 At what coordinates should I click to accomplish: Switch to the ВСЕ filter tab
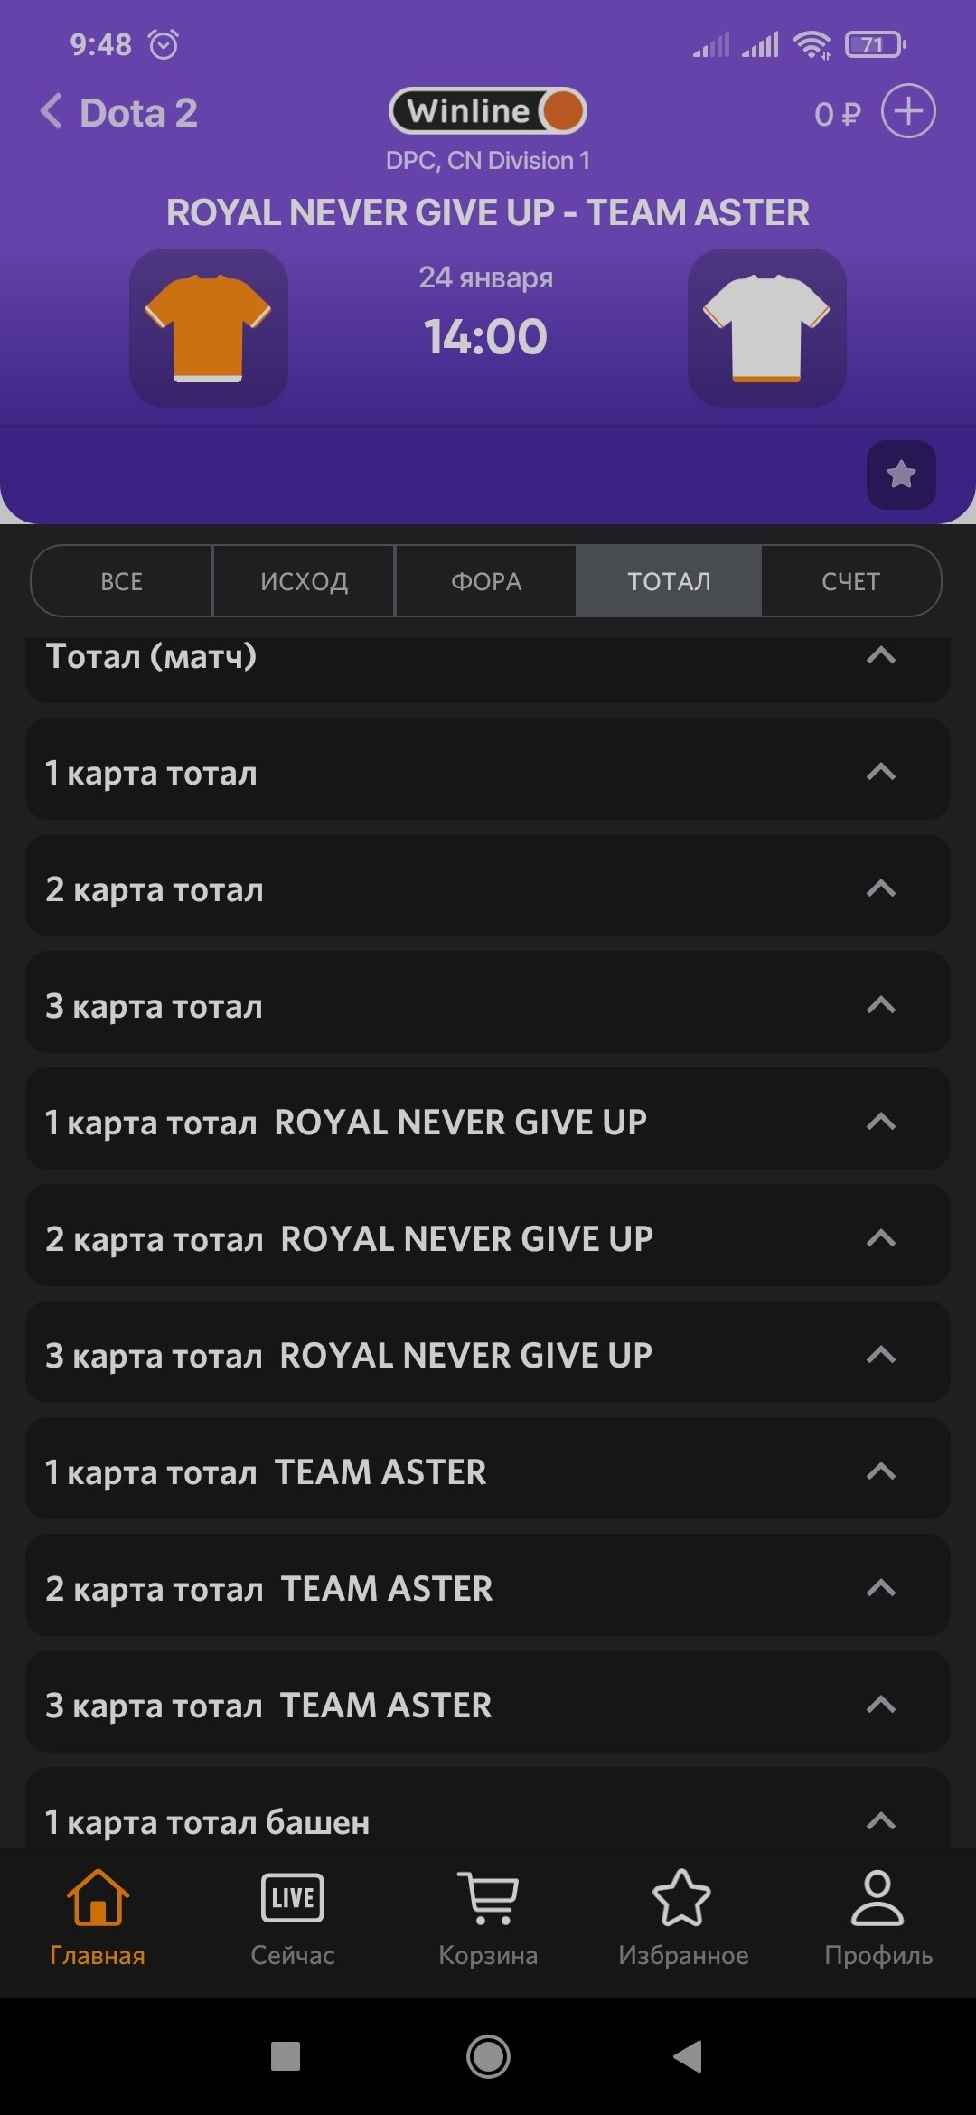pos(122,581)
